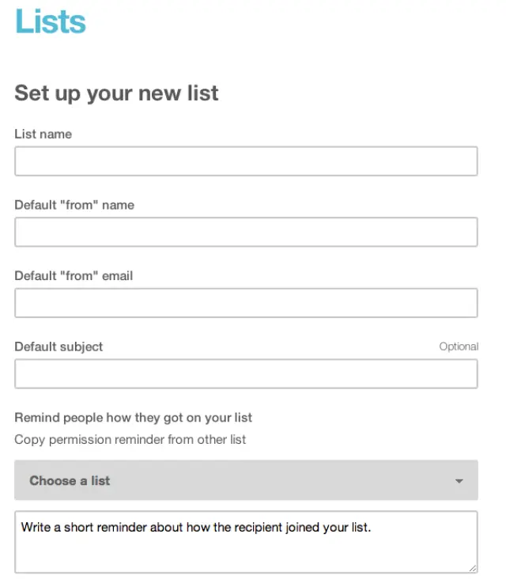The image size is (506, 583).
Task: Click the "Default subject" label
Action: pos(59,346)
